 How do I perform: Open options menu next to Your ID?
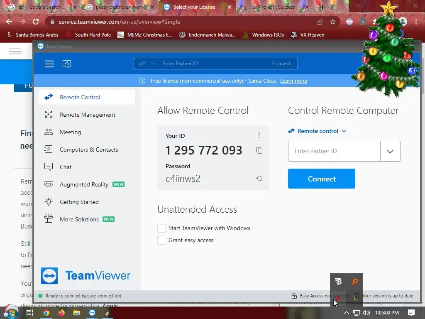tap(259, 135)
